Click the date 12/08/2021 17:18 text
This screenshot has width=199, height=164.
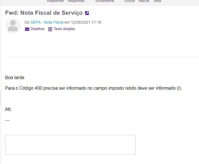(86, 22)
